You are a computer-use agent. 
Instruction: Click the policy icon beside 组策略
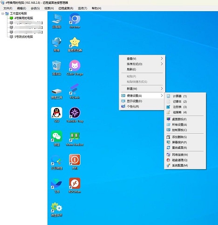(x=168, y=112)
